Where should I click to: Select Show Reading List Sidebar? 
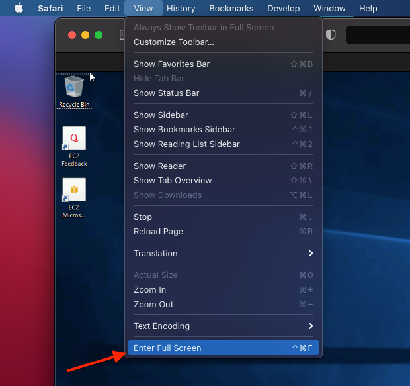point(224,144)
